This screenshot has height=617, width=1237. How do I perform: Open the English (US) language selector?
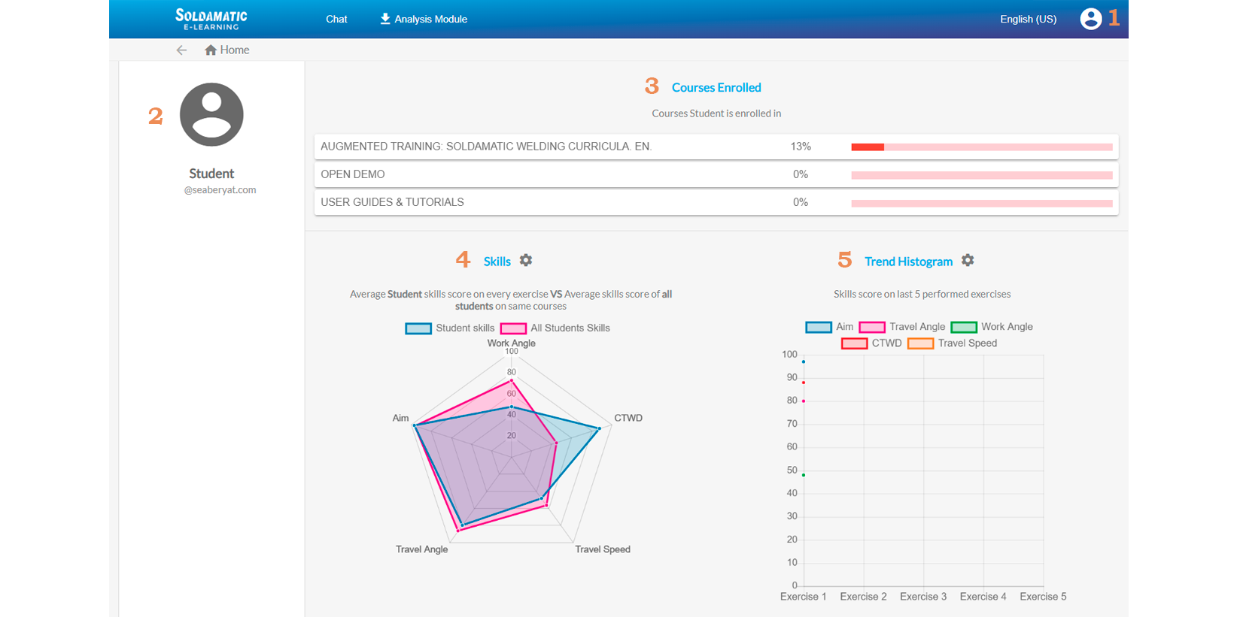(1028, 20)
